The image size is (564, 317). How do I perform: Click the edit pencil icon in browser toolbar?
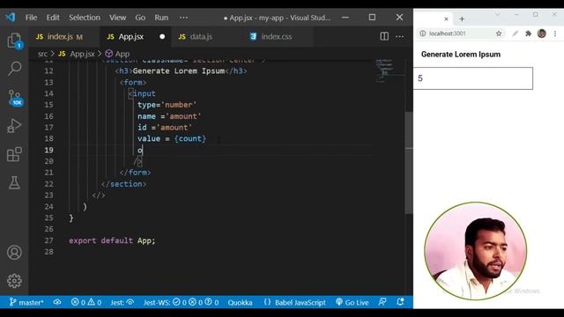[515, 33]
